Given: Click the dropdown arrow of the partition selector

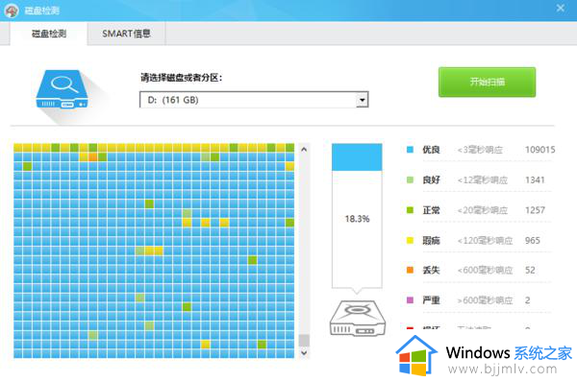Looking at the screenshot, I should [363, 100].
